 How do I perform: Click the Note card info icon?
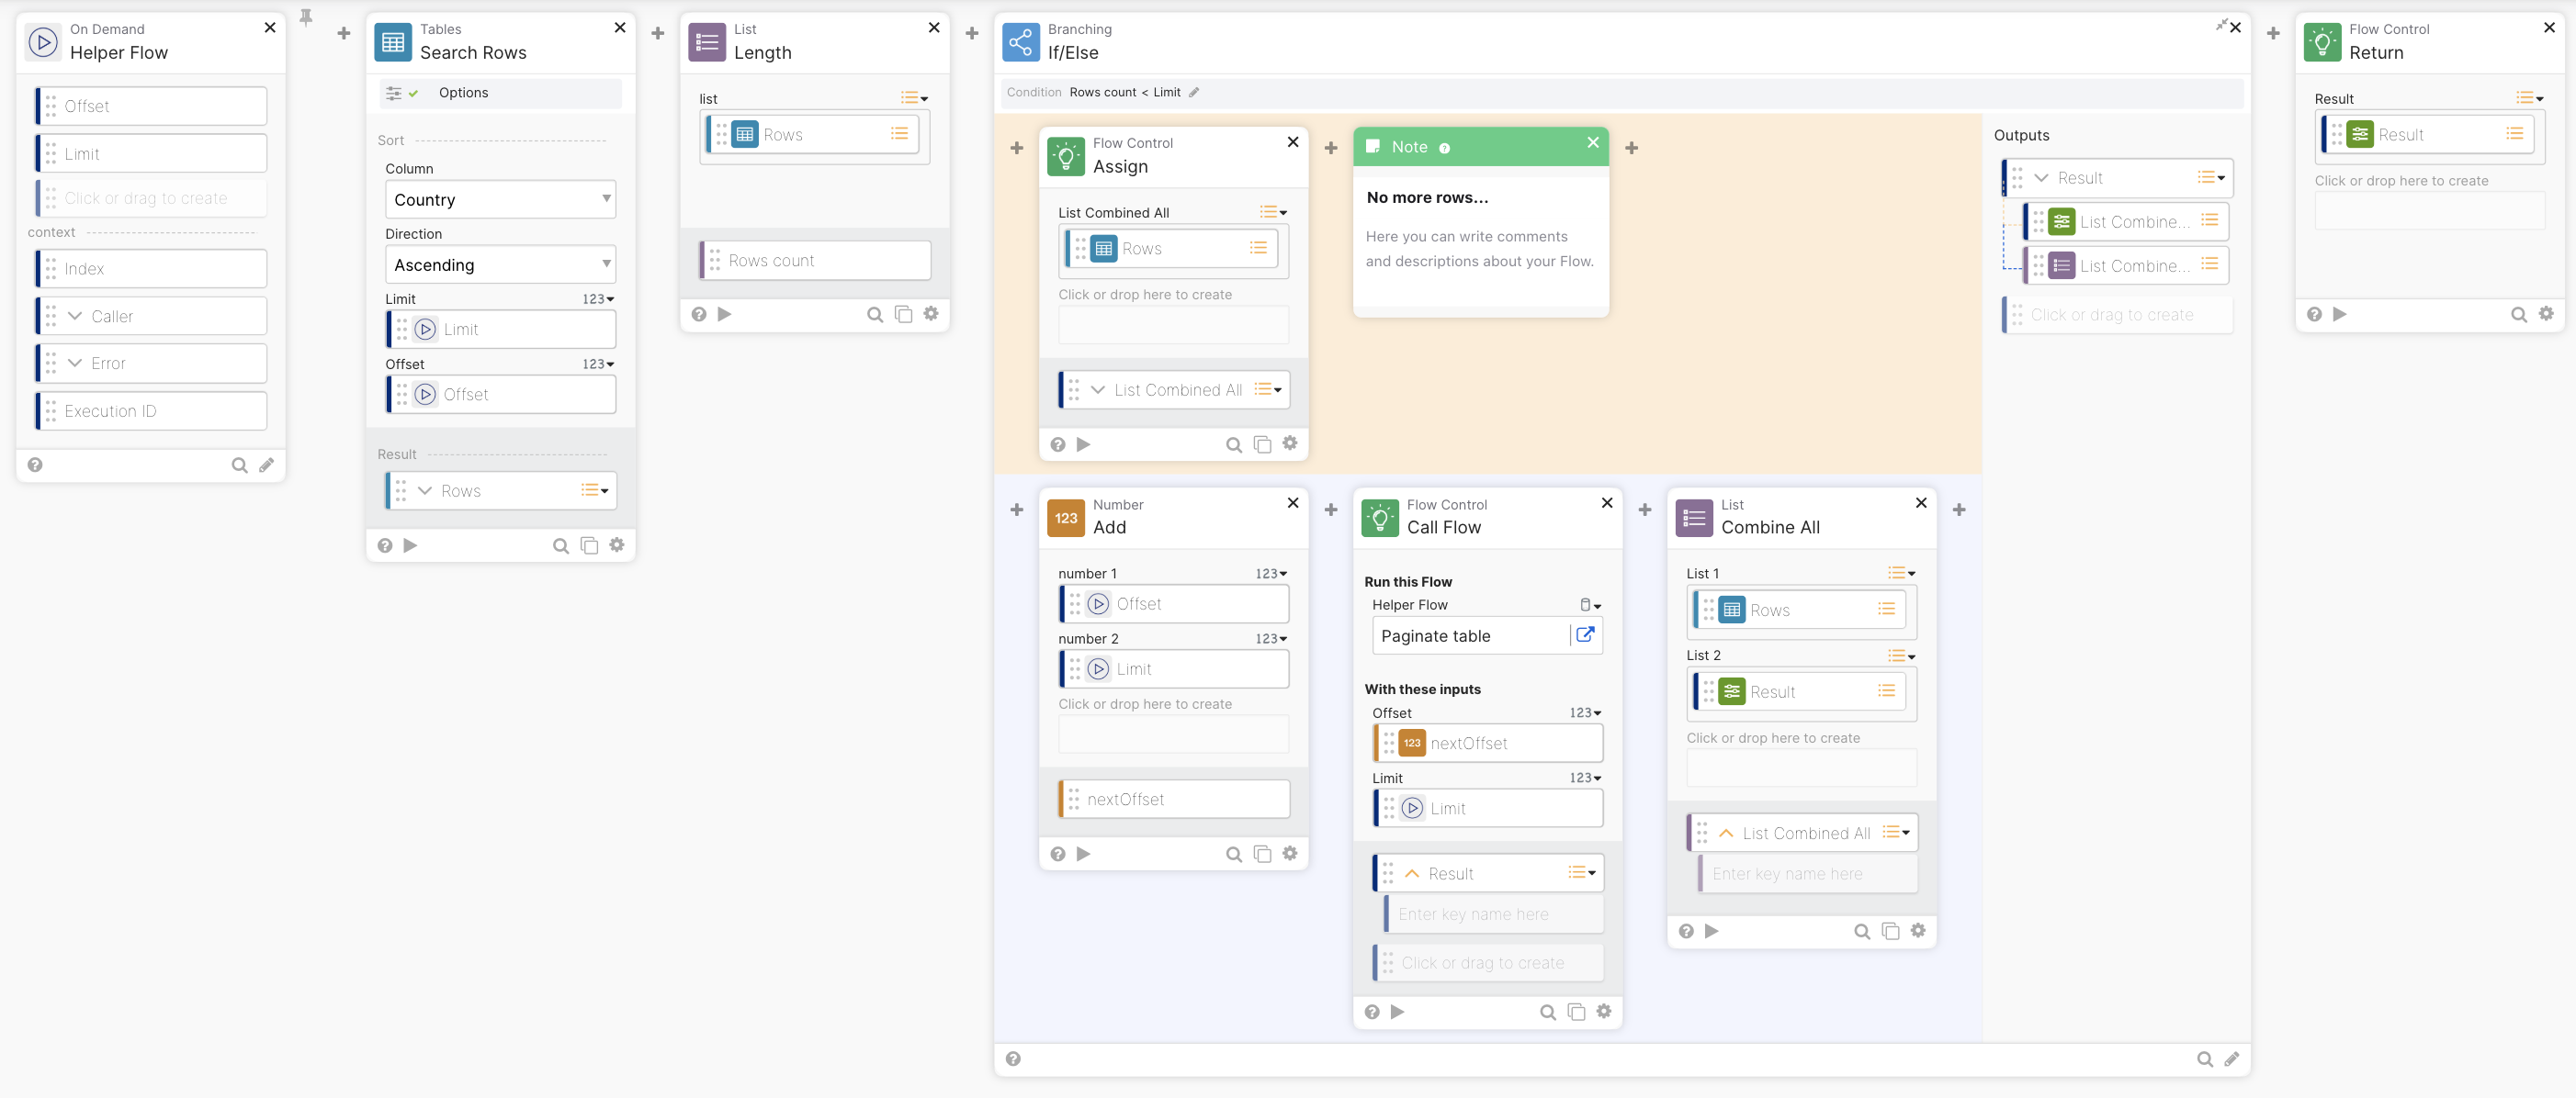point(1444,148)
